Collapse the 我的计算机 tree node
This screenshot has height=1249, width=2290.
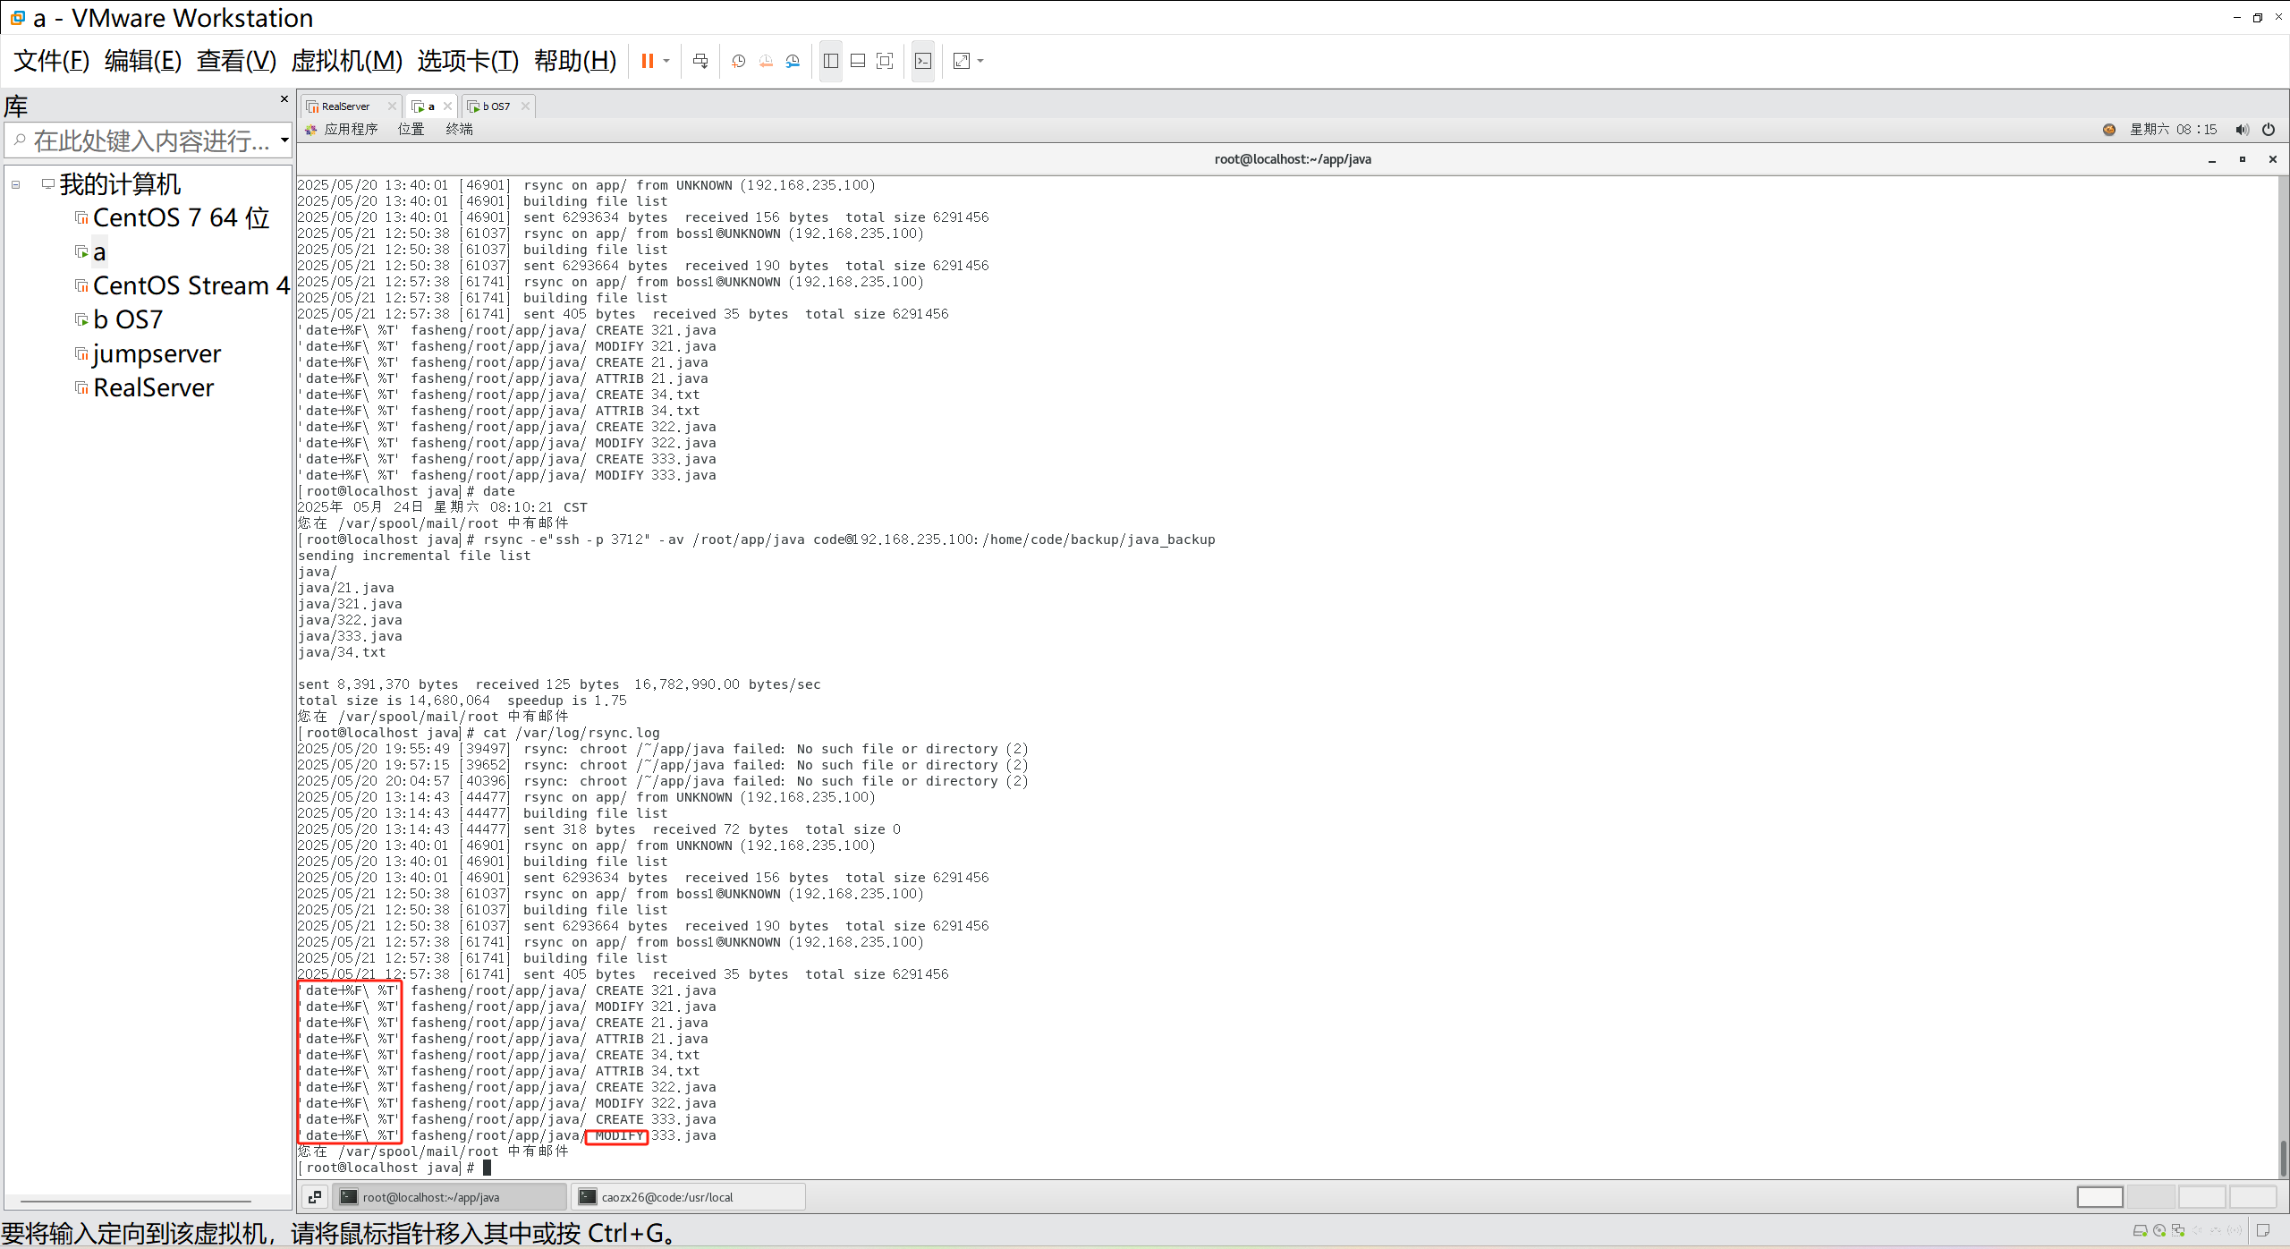coord(15,185)
